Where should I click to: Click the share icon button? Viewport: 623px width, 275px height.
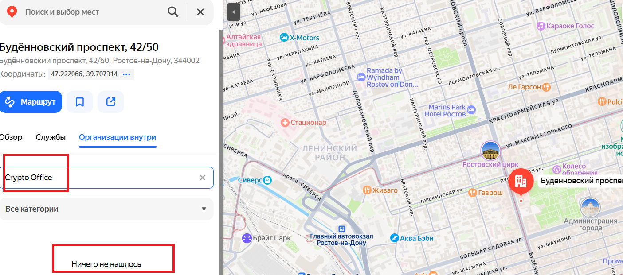111,102
